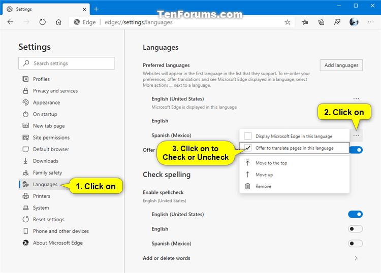This screenshot has width=381, height=273.
Task: Click the Site permissions icon
Action: pos(25,138)
